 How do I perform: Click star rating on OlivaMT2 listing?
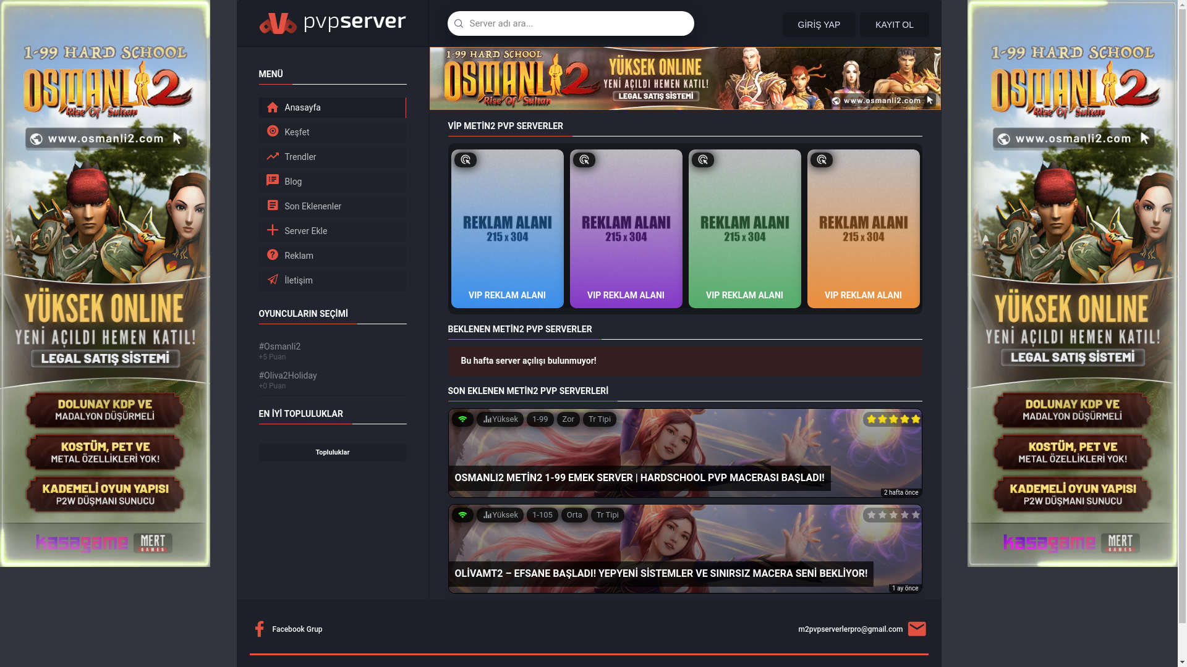tap(893, 515)
